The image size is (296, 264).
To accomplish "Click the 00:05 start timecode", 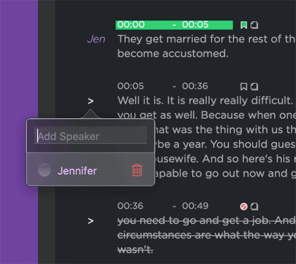I will click(x=131, y=86).
